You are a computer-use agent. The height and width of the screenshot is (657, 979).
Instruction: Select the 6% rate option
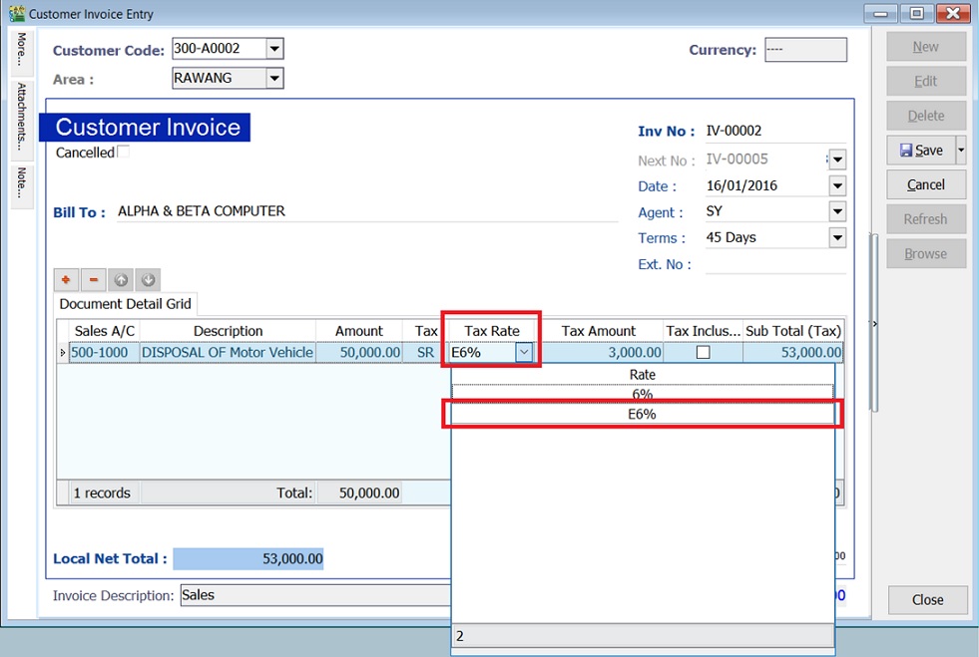[x=642, y=394]
